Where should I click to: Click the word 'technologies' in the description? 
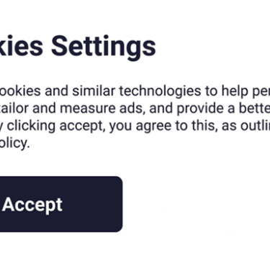click(x=160, y=91)
